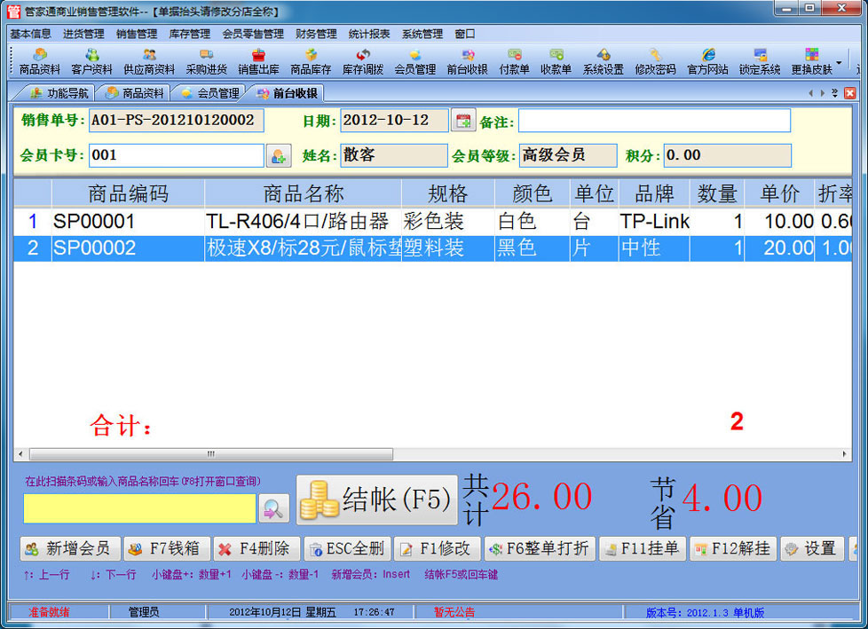
Task: Open the 财务管理 menu
Action: point(316,34)
